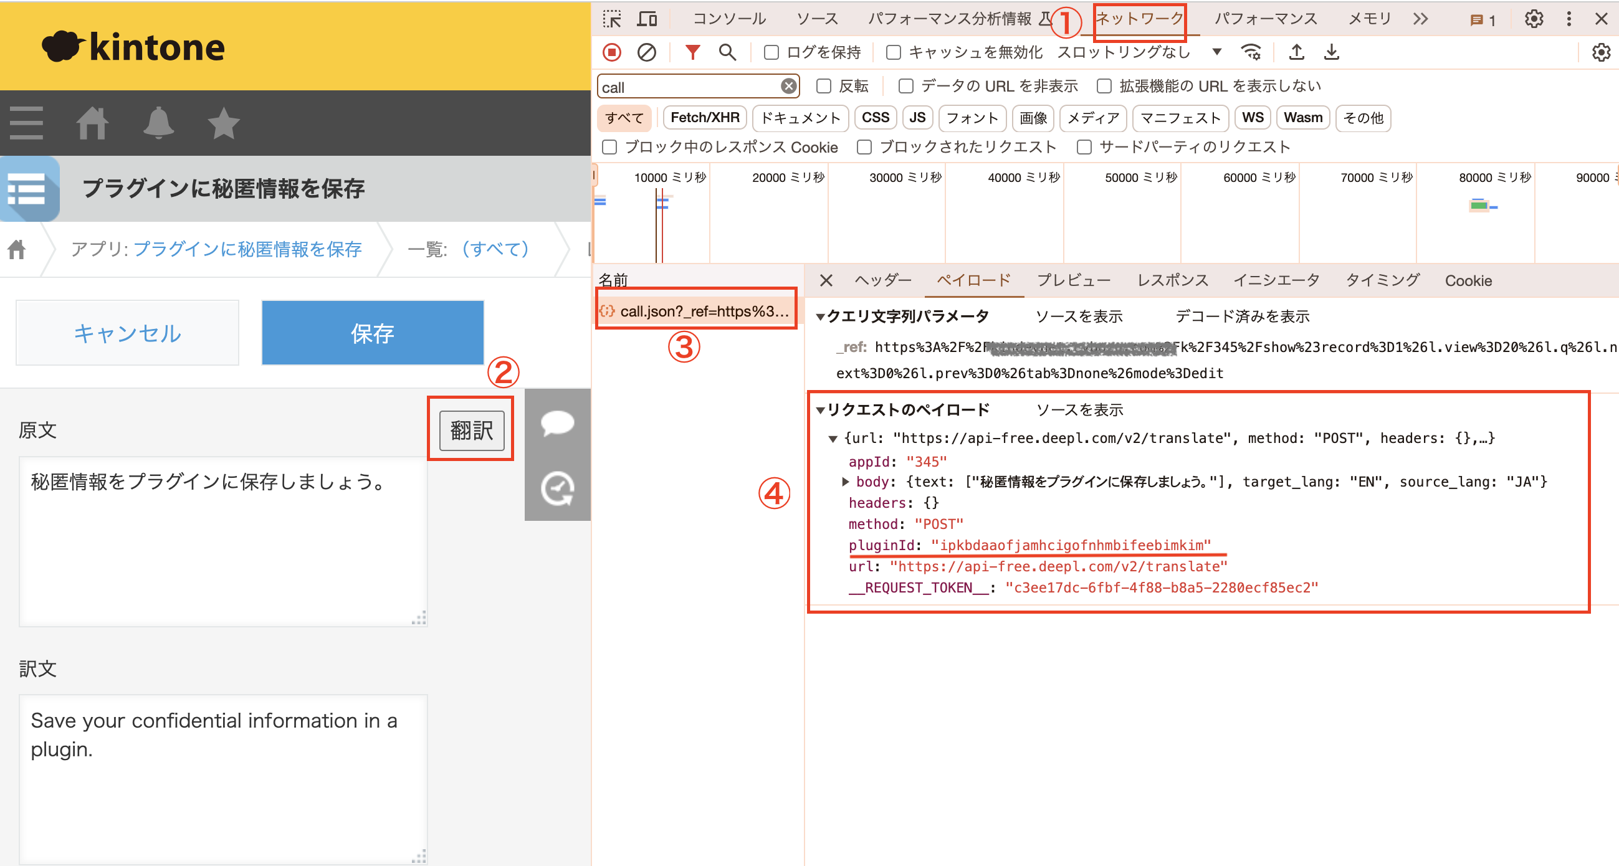The height and width of the screenshot is (866, 1619).
Task: Enable the キャッシュを無効化 checkbox
Action: coord(893,52)
